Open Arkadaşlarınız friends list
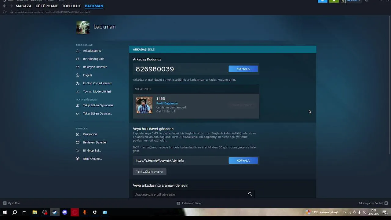The width and height of the screenshot is (391, 220). tap(92, 51)
